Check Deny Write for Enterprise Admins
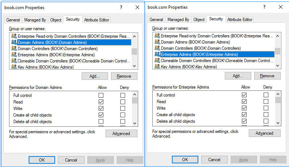 pyautogui.click(x=266, y=108)
